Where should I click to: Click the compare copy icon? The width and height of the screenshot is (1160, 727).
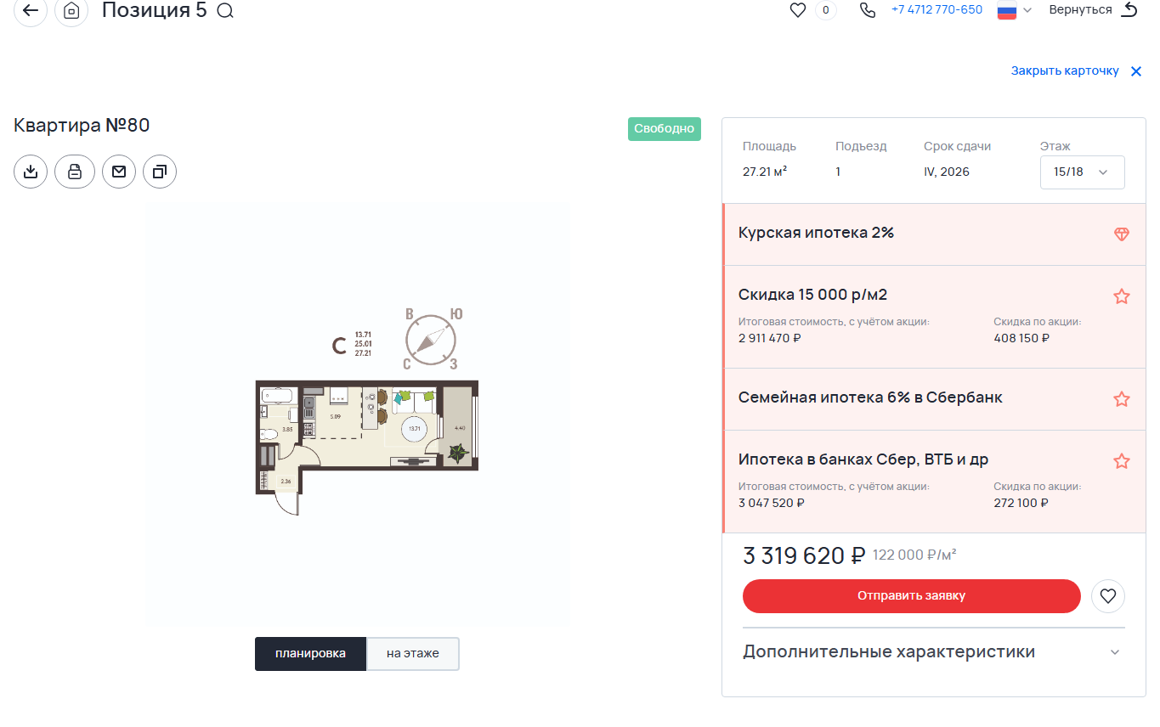[160, 172]
